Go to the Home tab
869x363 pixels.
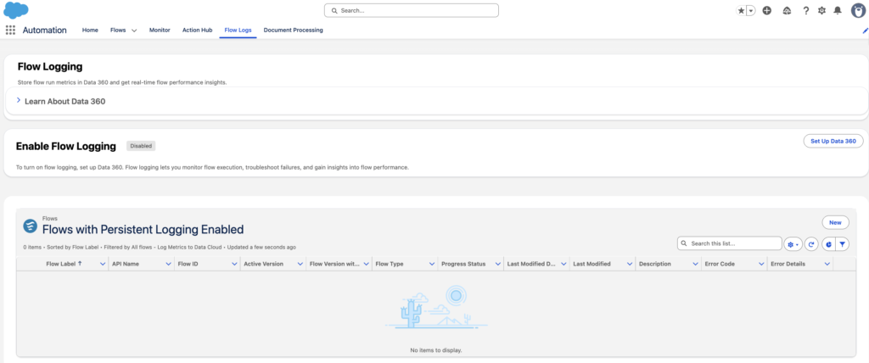click(x=90, y=30)
